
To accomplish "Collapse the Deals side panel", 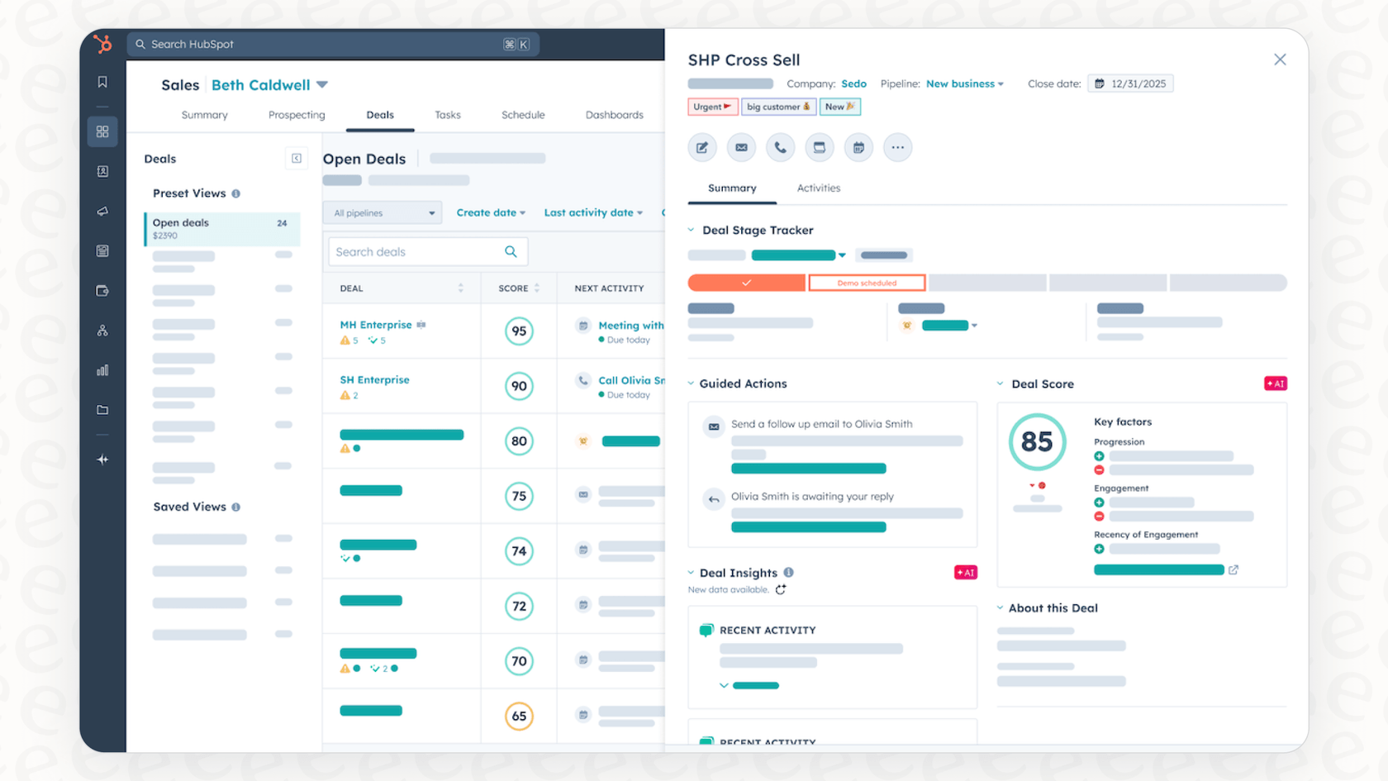I will click(296, 158).
